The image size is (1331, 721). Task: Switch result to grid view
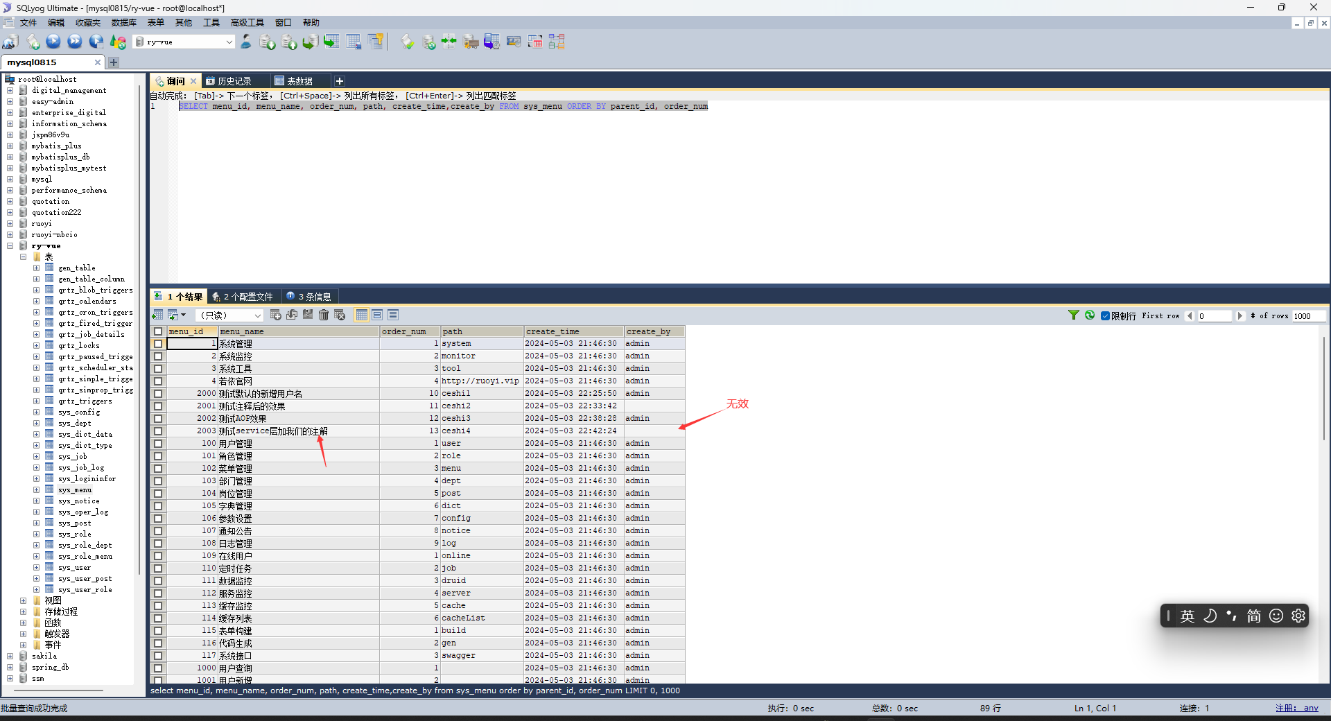(x=361, y=315)
